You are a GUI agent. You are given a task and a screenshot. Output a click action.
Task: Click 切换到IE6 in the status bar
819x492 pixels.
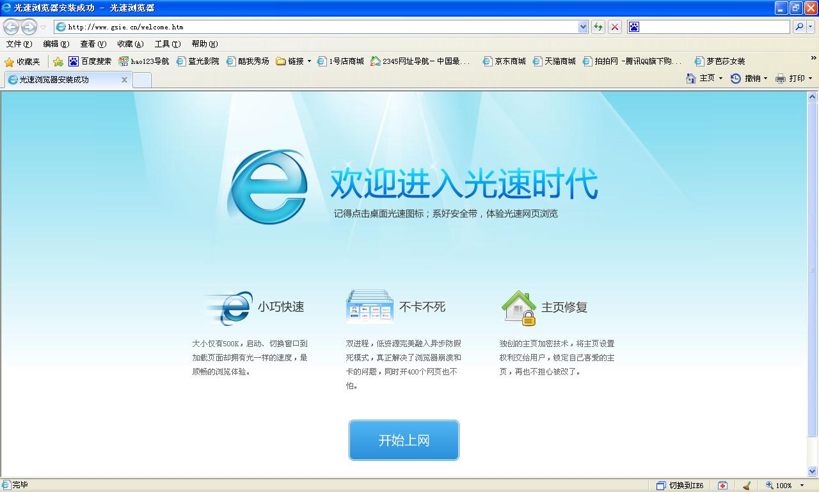(x=681, y=486)
